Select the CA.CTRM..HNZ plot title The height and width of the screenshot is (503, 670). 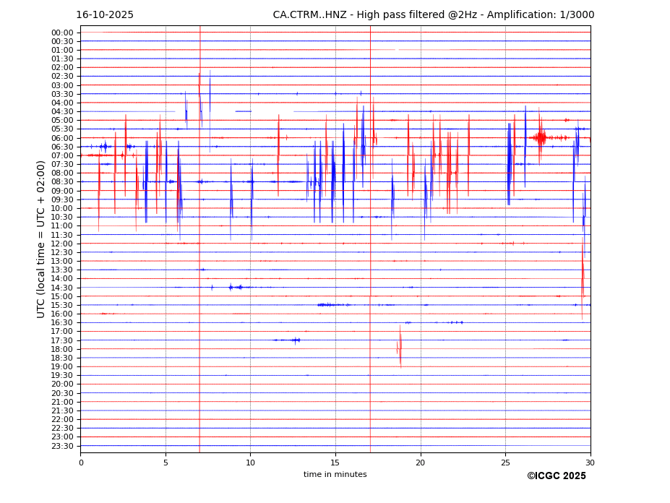tap(433, 15)
